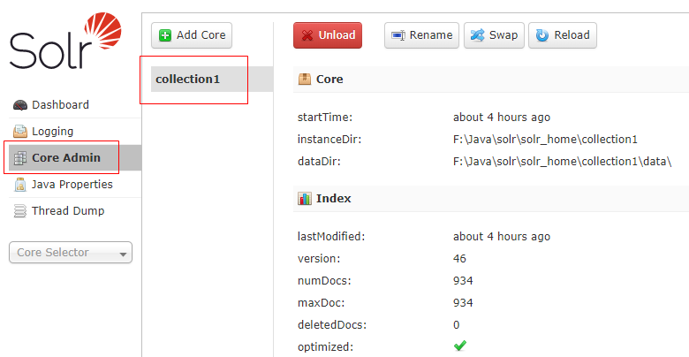689x357 pixels.
Task: Click the Rename button's icon
Action: click(398, 35)
